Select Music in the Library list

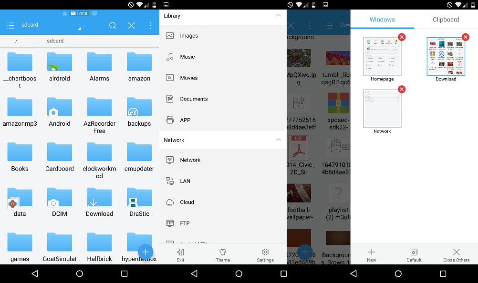coord(223,57)
